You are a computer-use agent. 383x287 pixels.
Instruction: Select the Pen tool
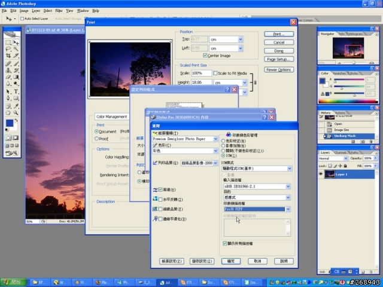pyautogui.click(x=8, y=98)
